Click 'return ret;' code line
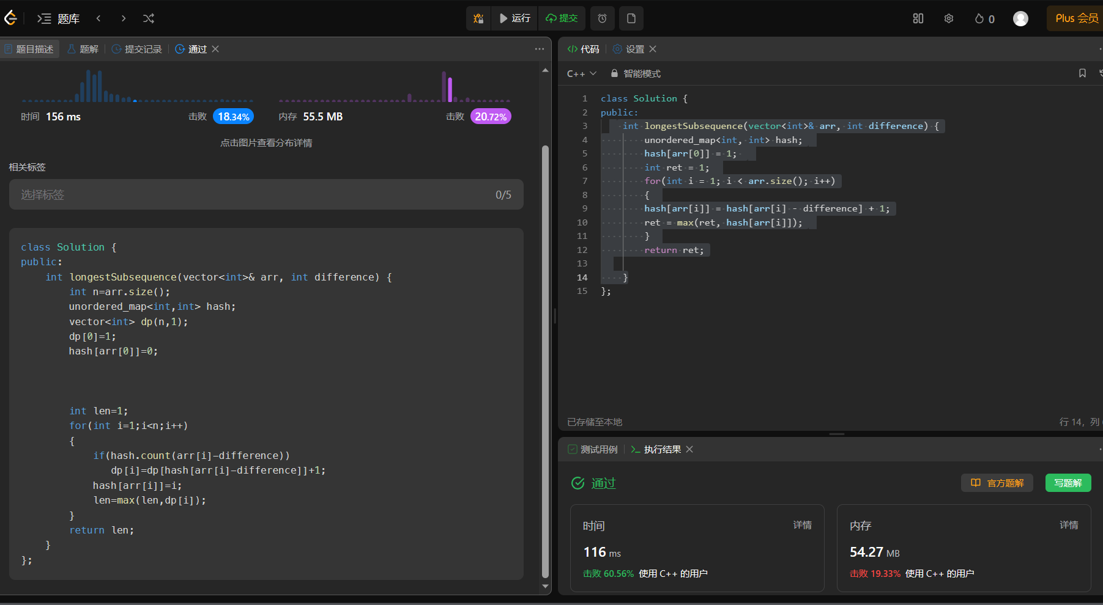 (674, 250)
